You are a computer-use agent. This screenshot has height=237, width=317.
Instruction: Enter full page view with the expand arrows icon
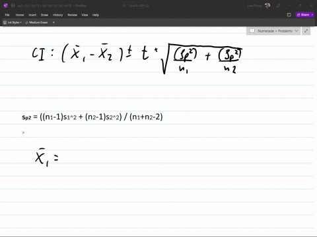coord(306,31)
